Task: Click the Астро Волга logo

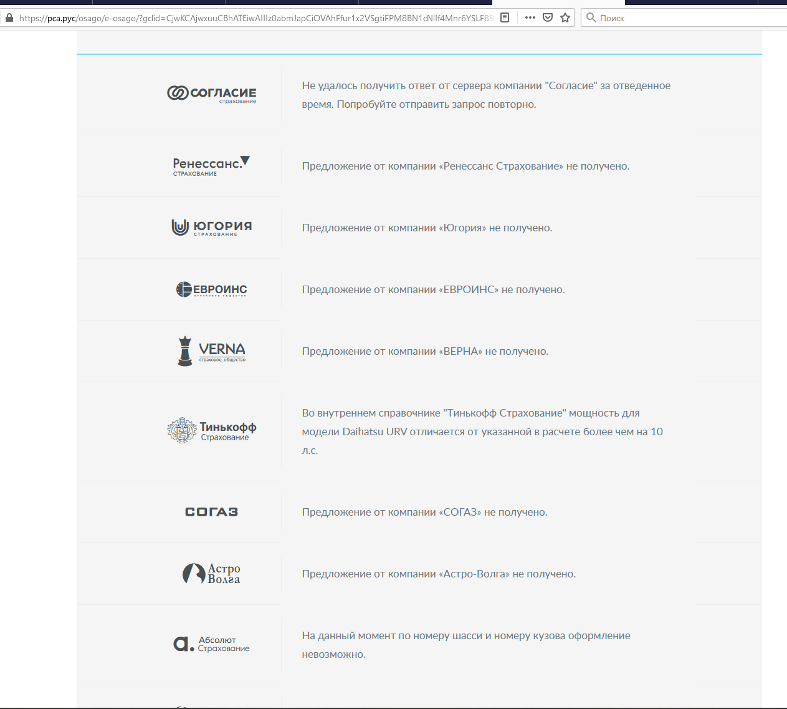Action: tap(212, 574)
